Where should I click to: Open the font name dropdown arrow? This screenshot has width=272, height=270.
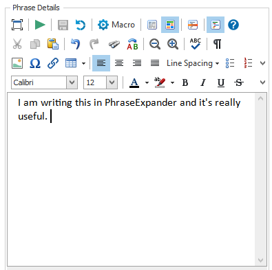72,82
